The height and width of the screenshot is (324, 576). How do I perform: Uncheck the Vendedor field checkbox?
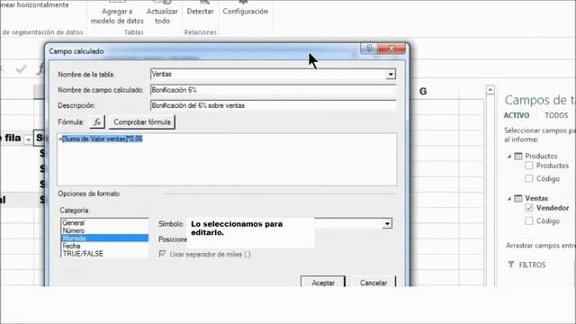(x=529, y=208)
